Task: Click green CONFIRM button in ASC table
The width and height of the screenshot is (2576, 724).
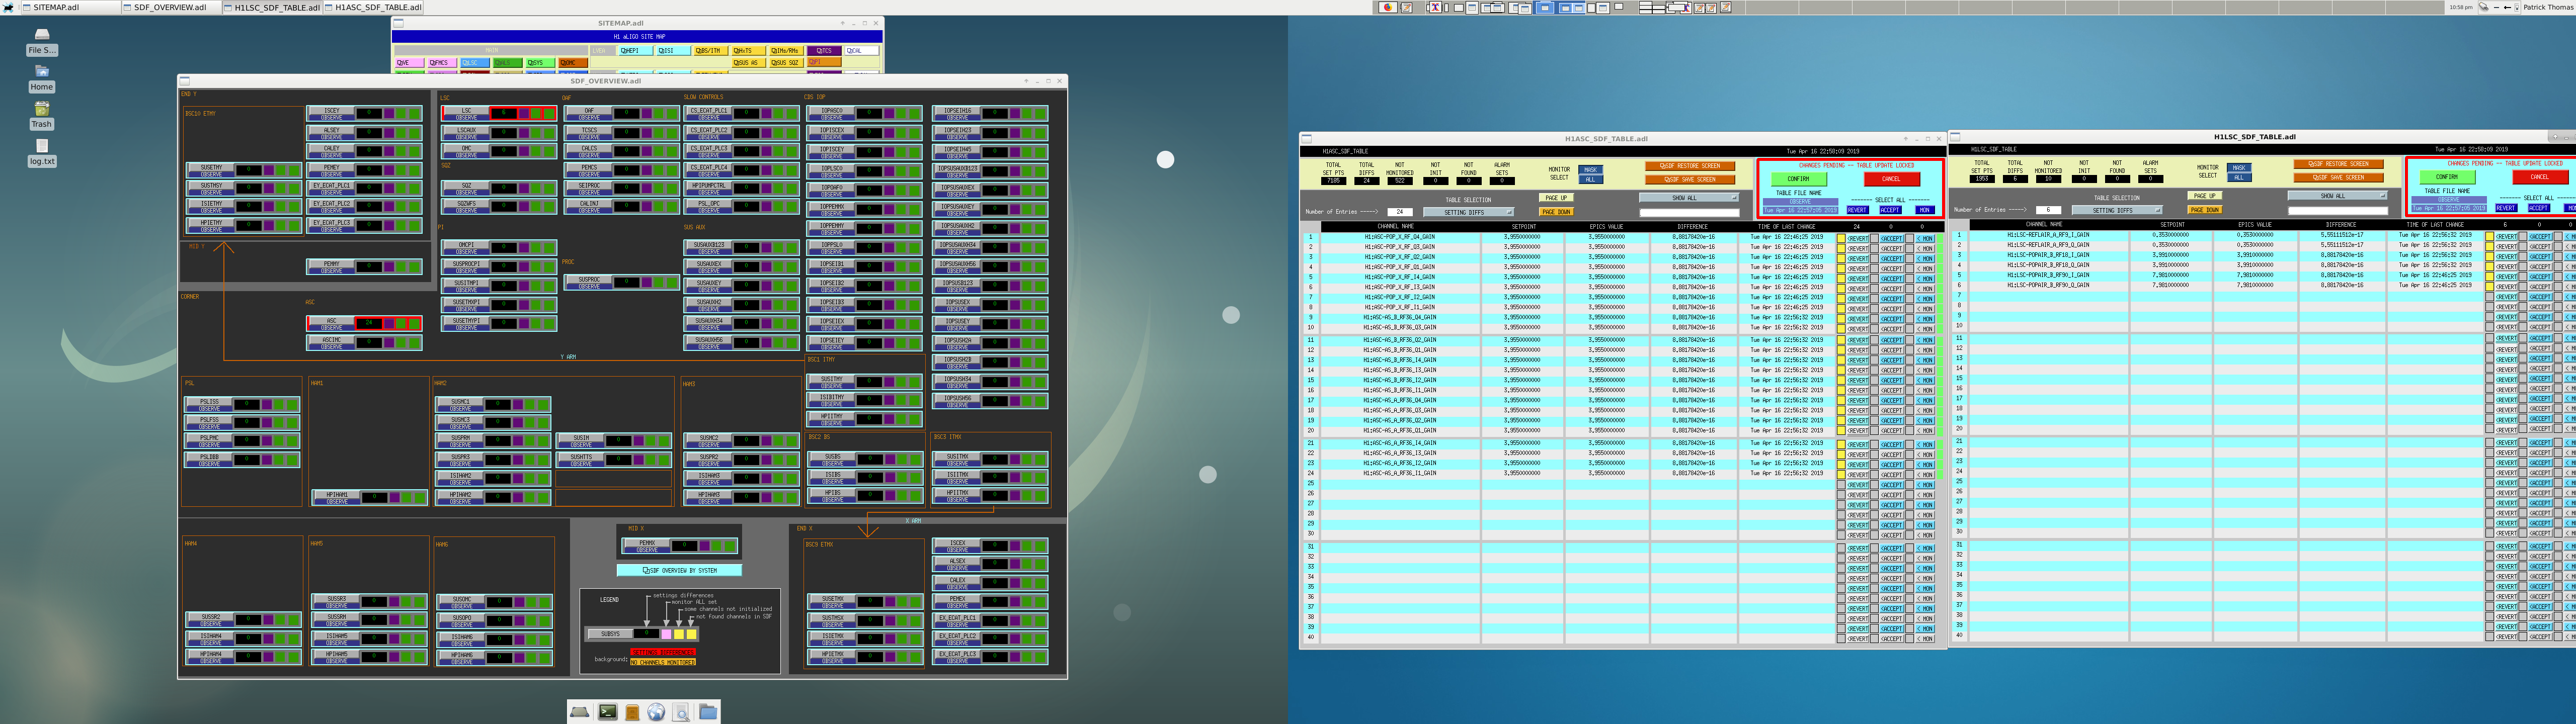Action: pos(1799,179)
